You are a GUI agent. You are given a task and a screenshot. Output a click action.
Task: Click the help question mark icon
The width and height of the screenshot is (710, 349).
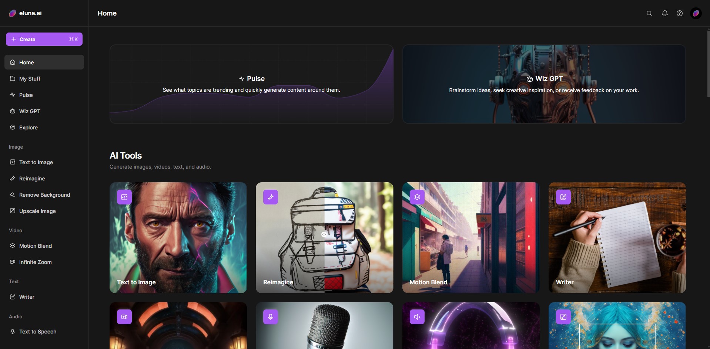(x=680, y=13)
